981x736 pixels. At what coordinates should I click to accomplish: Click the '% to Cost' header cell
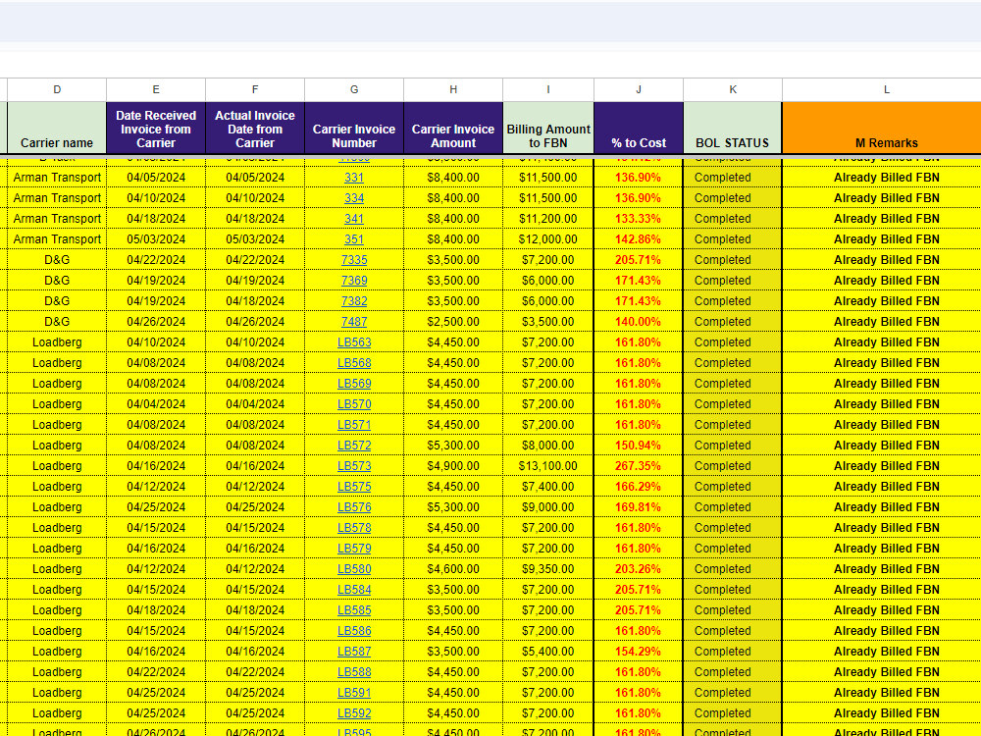click(x=639, y=128)
